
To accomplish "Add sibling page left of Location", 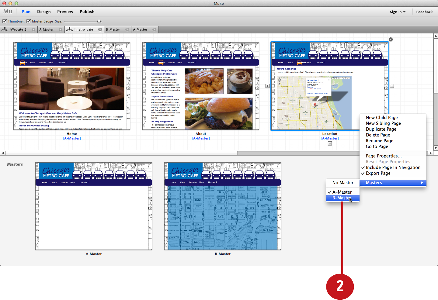I will point(267,86).
